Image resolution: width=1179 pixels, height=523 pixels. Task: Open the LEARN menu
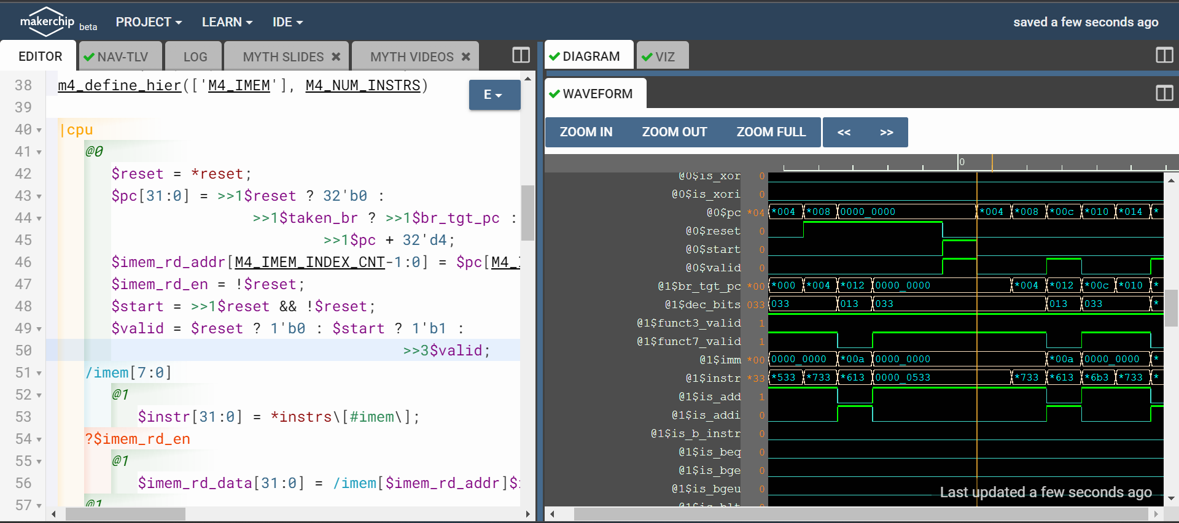tap(227, 22)
